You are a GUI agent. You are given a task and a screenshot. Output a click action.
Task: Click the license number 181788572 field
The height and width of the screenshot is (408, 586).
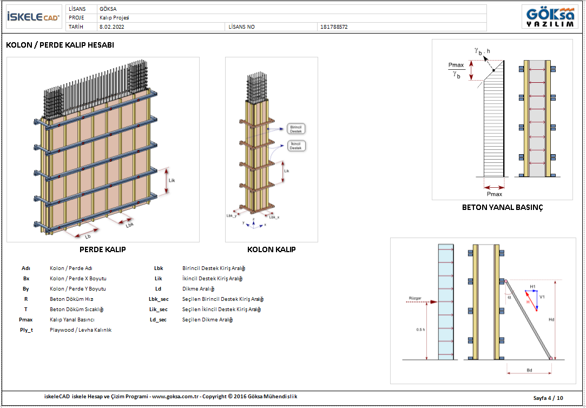334,27
